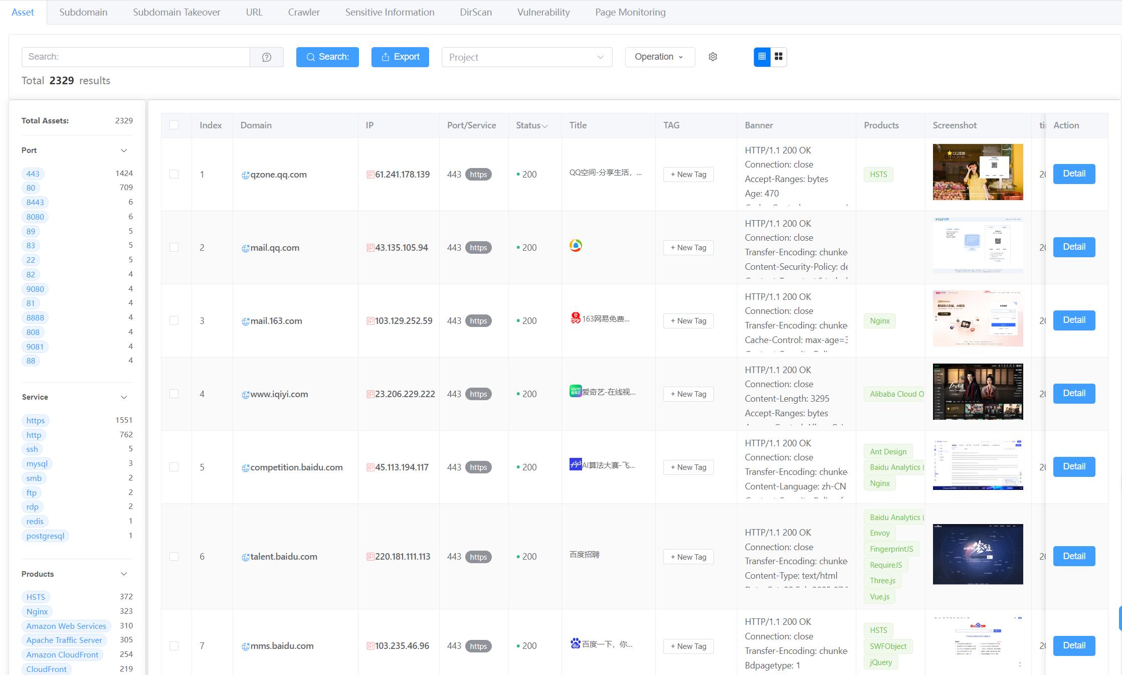Click Status column sort arrow

[x=545, y=126]
